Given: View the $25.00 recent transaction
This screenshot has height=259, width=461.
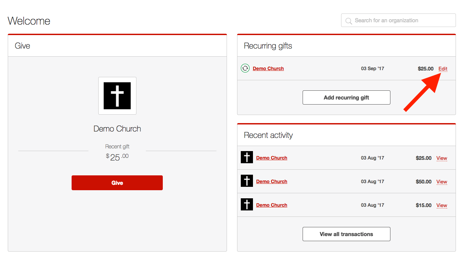Looking at the screenshot, I should click(441, 158).
